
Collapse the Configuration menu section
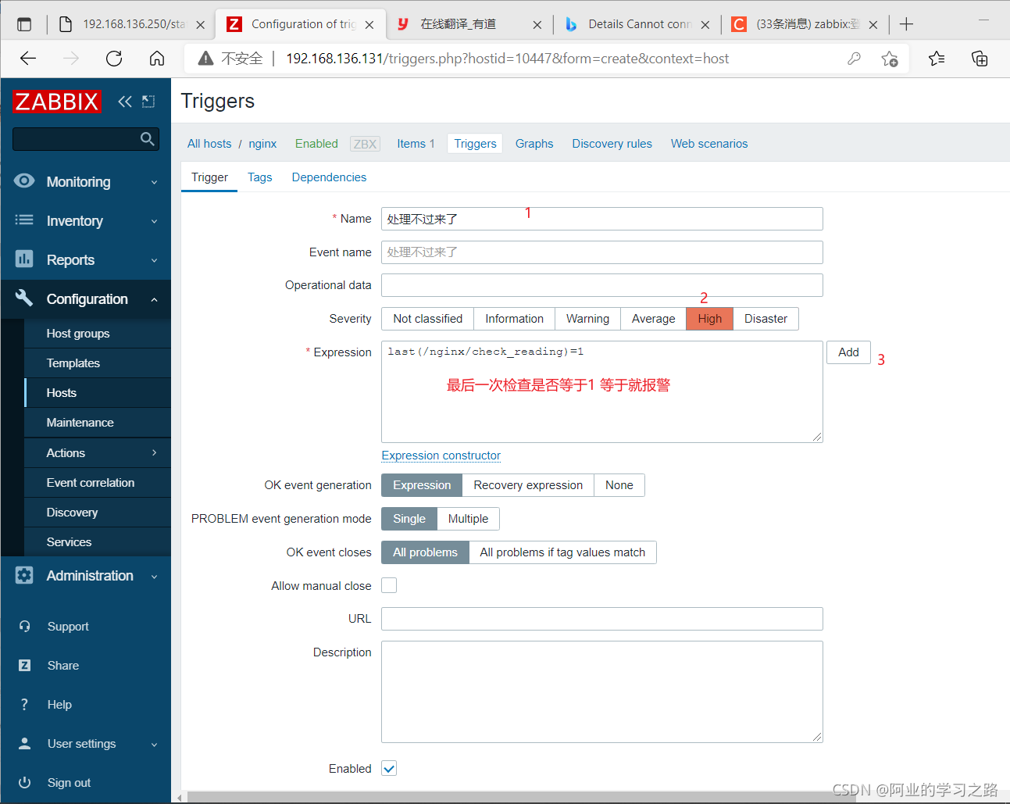point(154,299)
